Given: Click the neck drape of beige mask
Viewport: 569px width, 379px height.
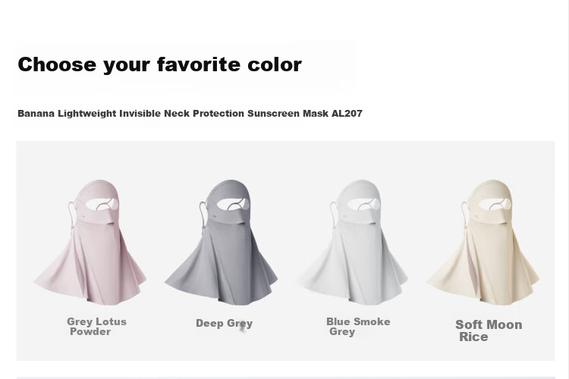Looking at the screenshot, I should pos(483,267).
